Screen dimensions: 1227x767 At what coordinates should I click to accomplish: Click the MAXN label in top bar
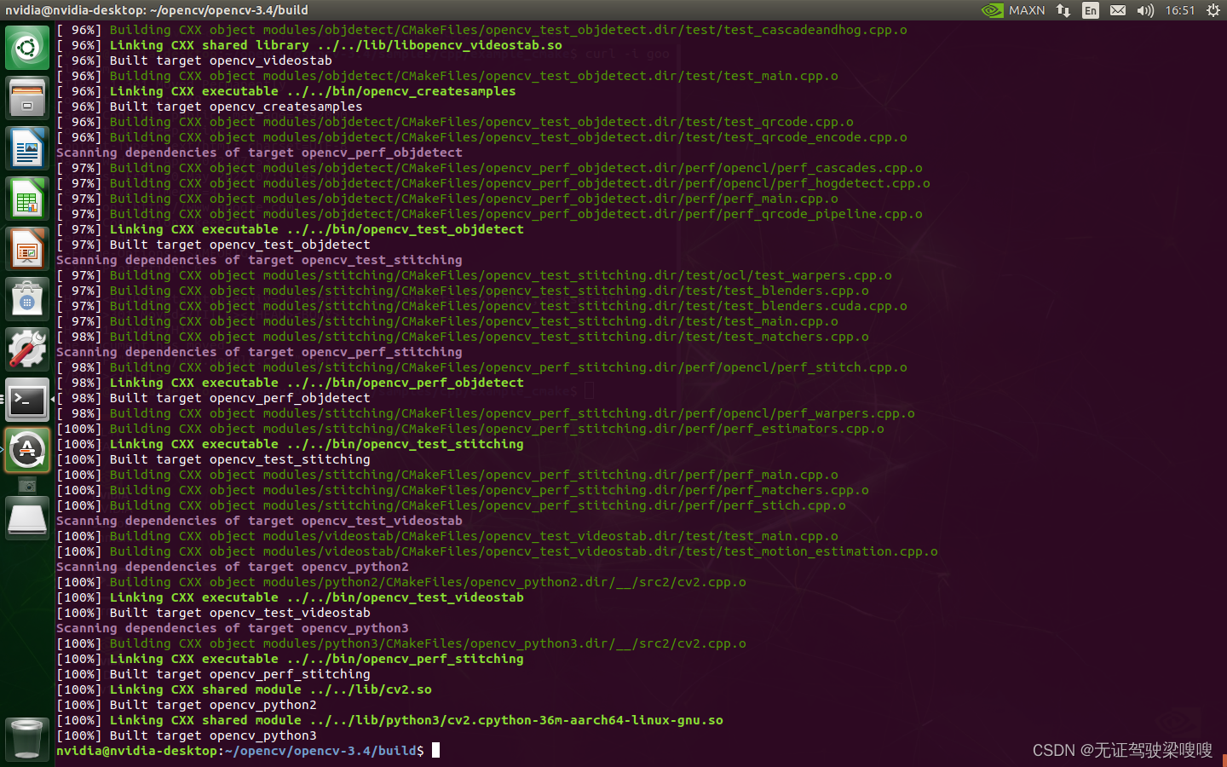tap(1027, 10)
